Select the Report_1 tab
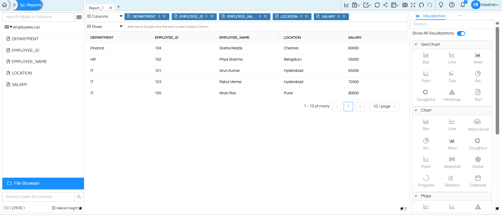Image resolution: width=502 pixels, height=215 pixels. pyautogui.click(x=96, y=8)
